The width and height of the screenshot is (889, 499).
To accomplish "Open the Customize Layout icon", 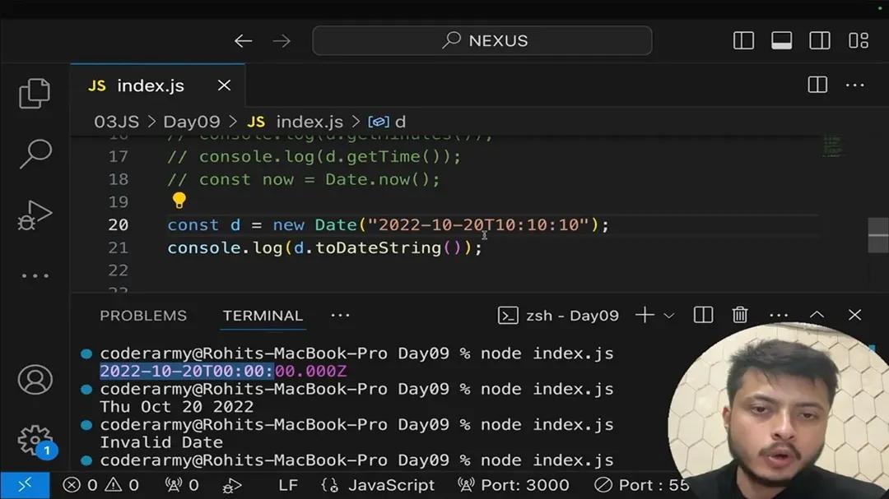I will point(859,41).
